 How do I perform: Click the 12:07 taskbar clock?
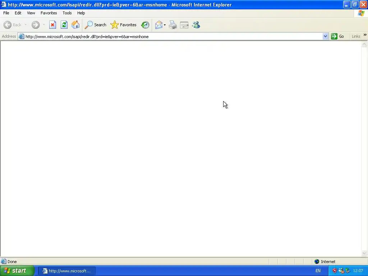click(x=358, y=271)
